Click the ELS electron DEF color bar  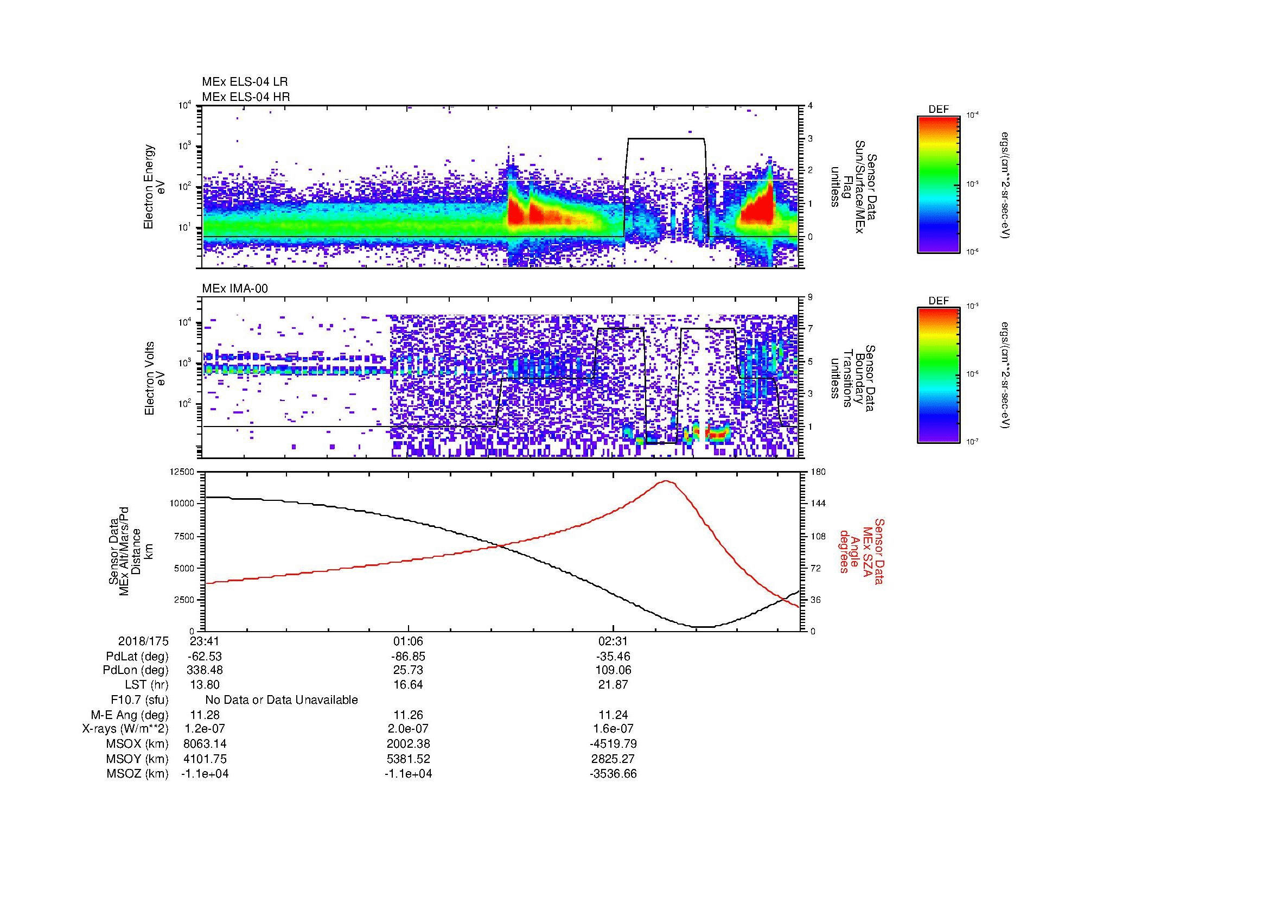939,184
